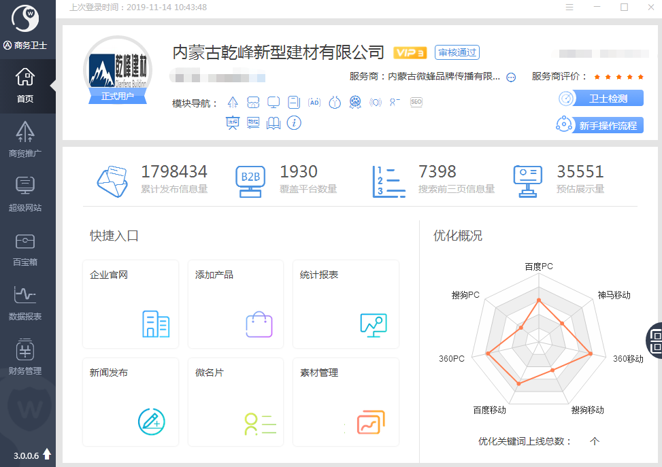Open 商贸推广 in the sidebar
The width and height of the screenshot is (662, 467).
tap(25, 139)
